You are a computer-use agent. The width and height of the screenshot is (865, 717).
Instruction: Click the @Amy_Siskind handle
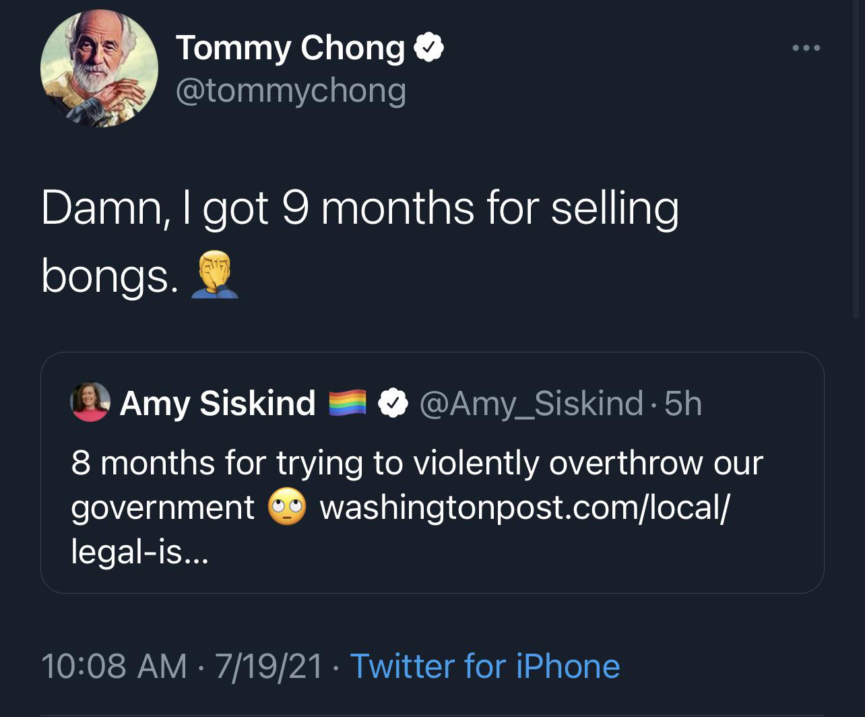531,404
